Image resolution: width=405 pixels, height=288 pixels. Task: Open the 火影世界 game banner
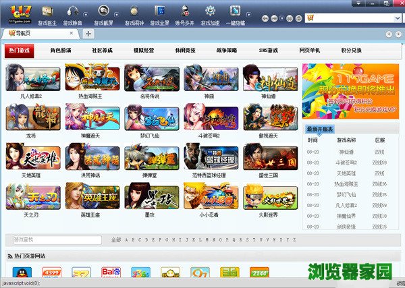coord(271,196)
